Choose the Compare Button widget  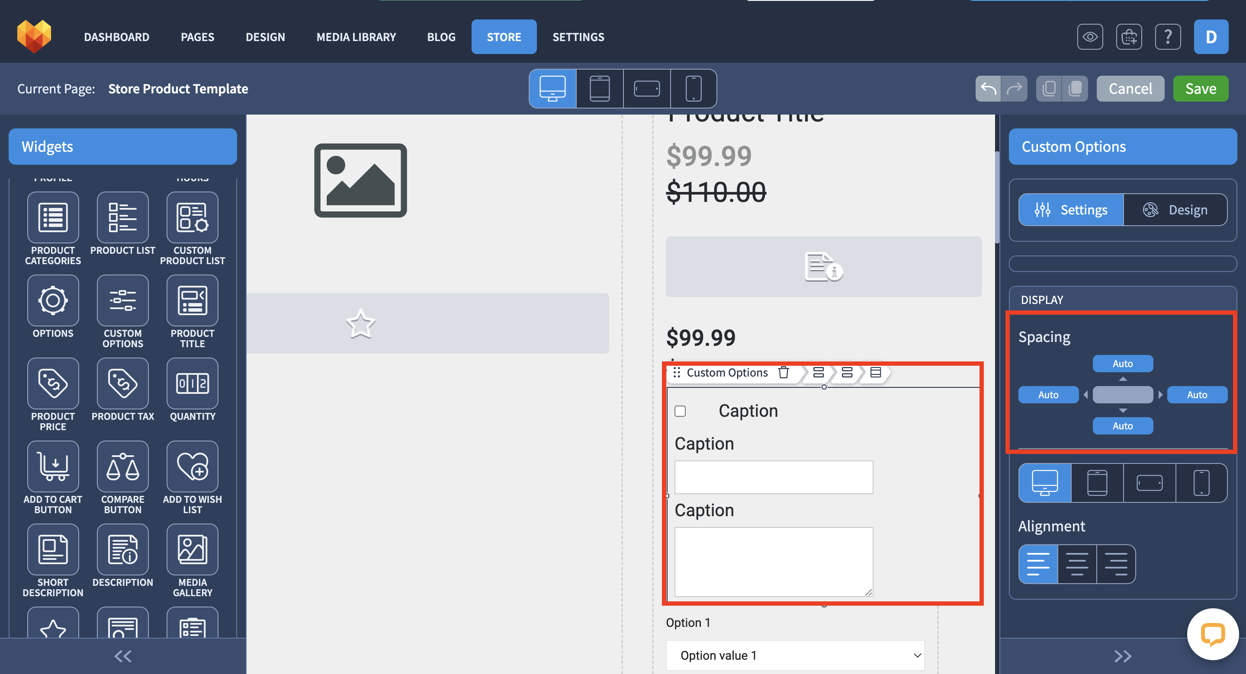[x=122, y=467]
